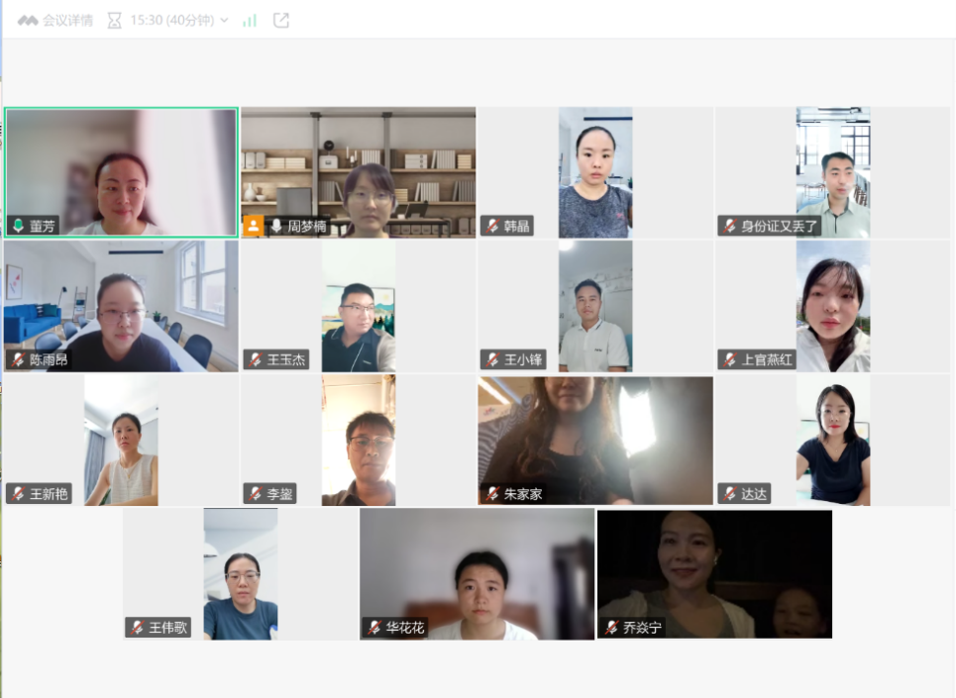This screenshot has width=956, height=698.
Task: Click the orange host badge beside 周梦楠
Action: click(x=253, y=226)
